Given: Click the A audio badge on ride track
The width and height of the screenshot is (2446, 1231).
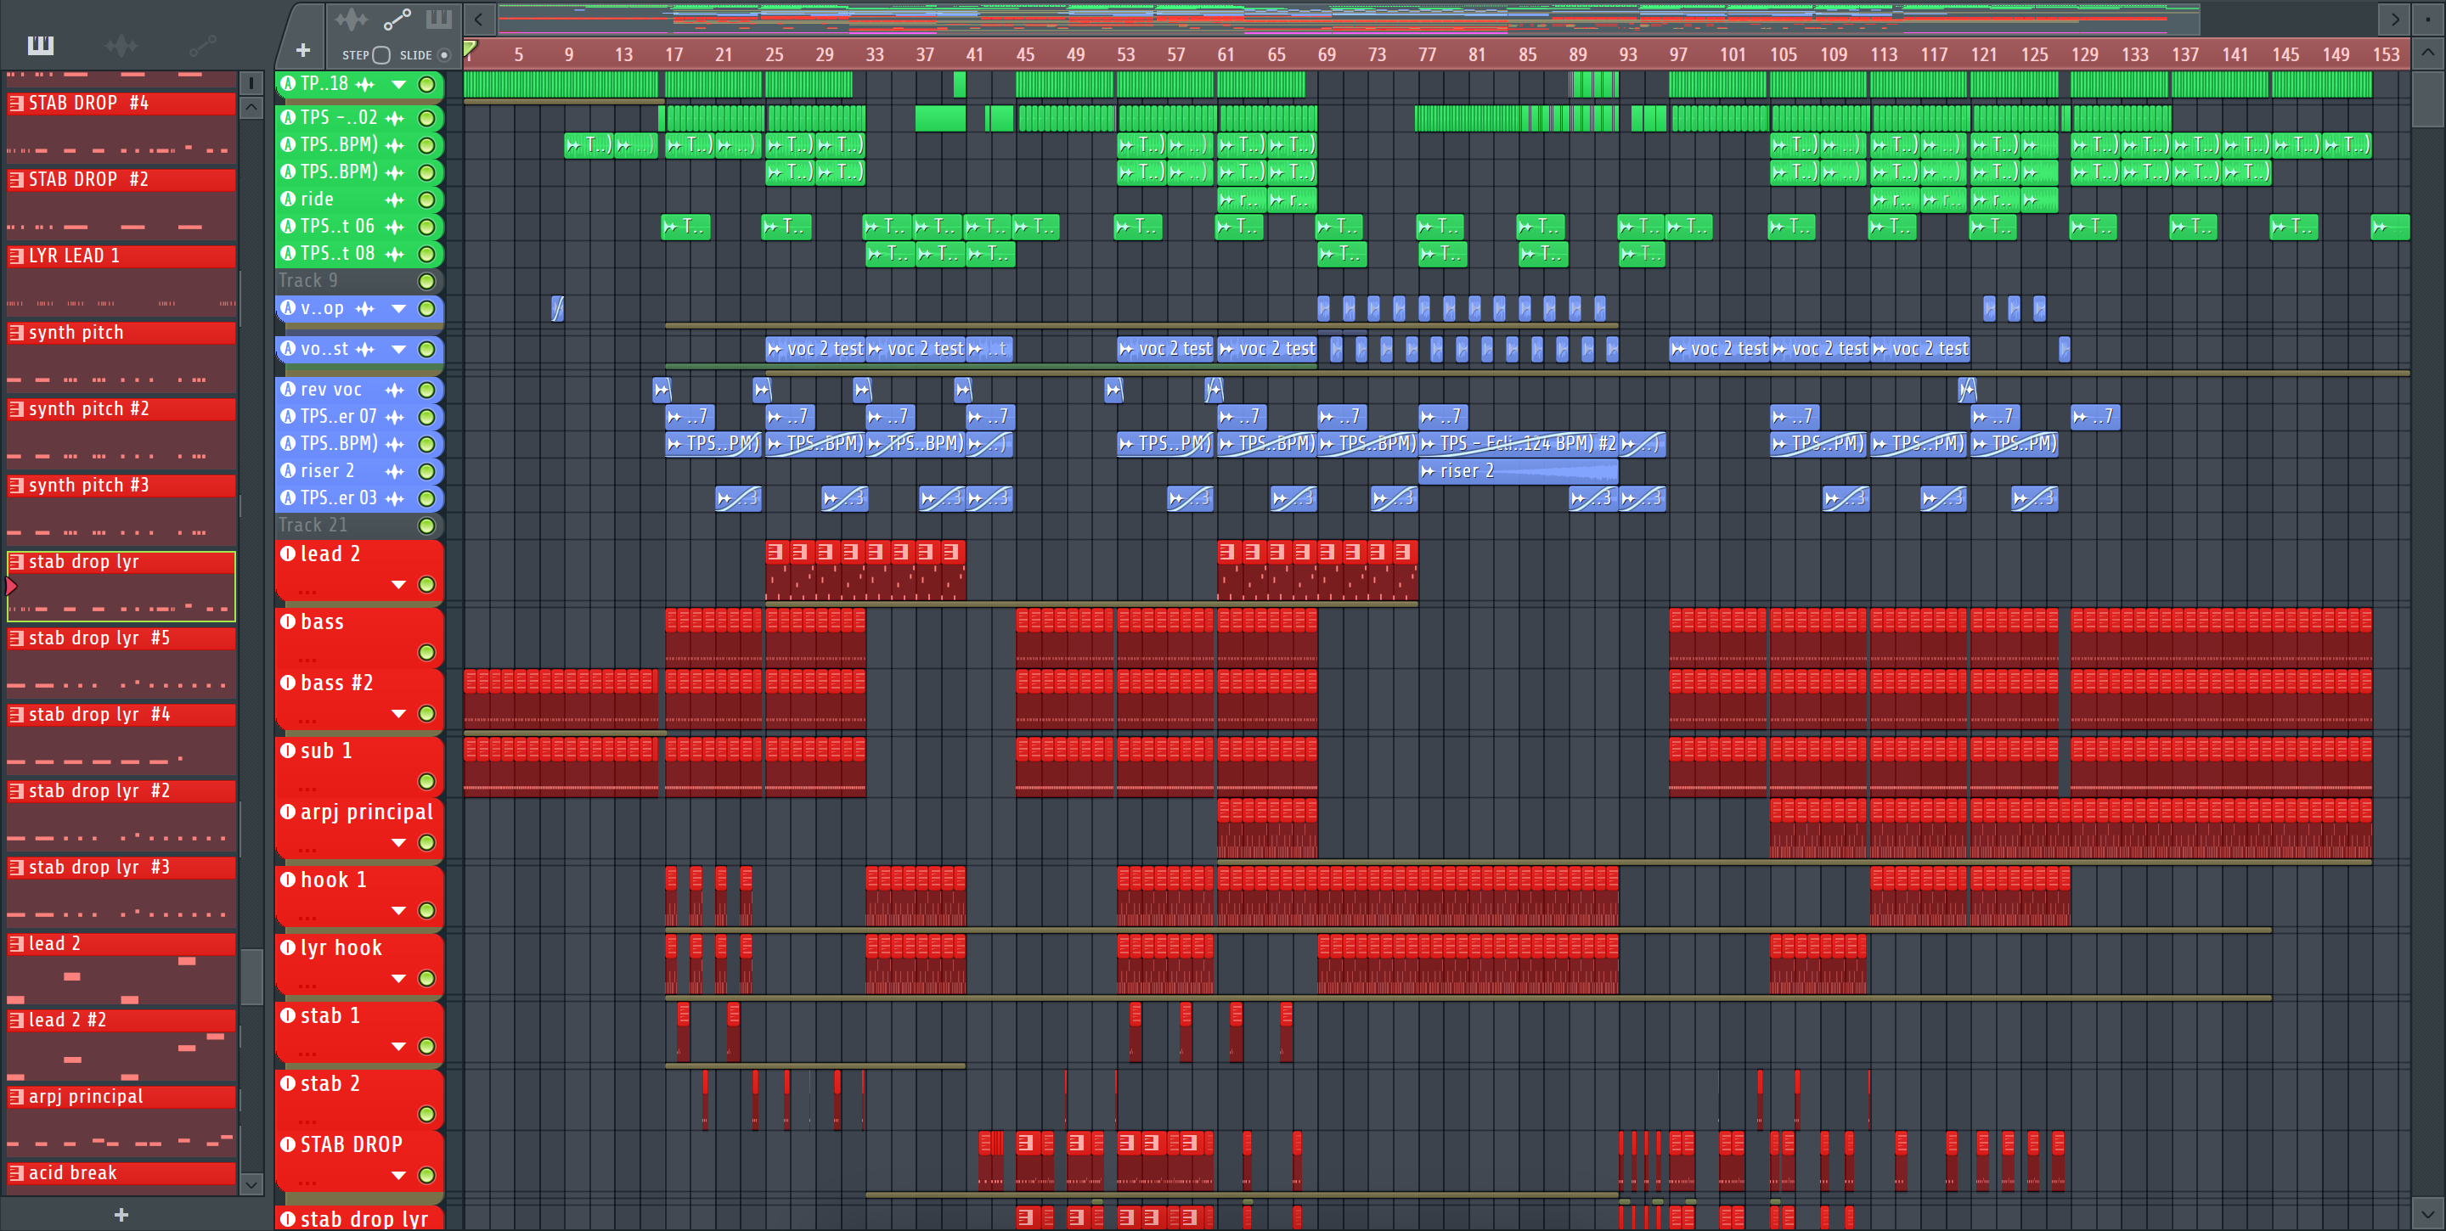Looking at the screenshot, I should click(x=289, y=200).
